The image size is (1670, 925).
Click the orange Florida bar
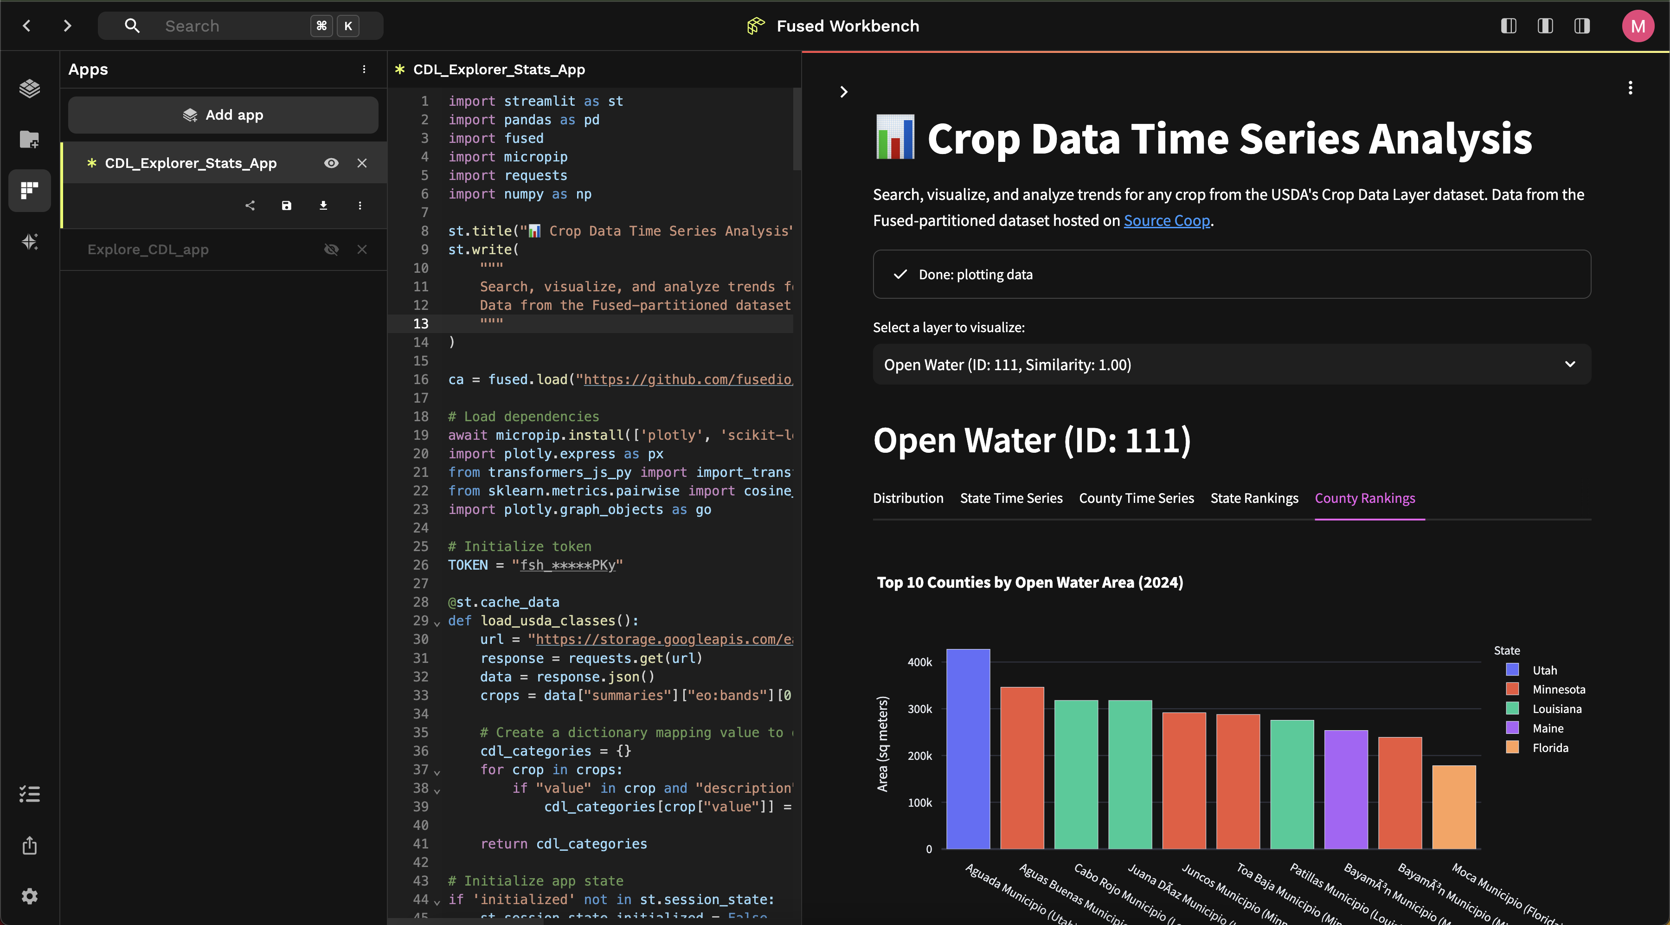[1454, 807]
